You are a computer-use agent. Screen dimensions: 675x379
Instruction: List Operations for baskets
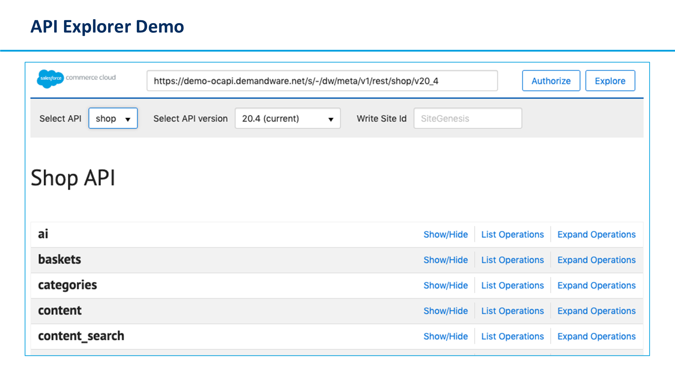[512, 260]
